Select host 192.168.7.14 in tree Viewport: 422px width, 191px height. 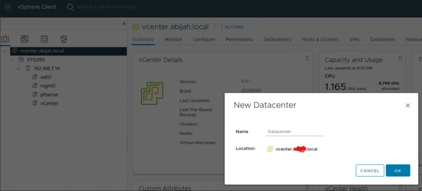[46, 68]
